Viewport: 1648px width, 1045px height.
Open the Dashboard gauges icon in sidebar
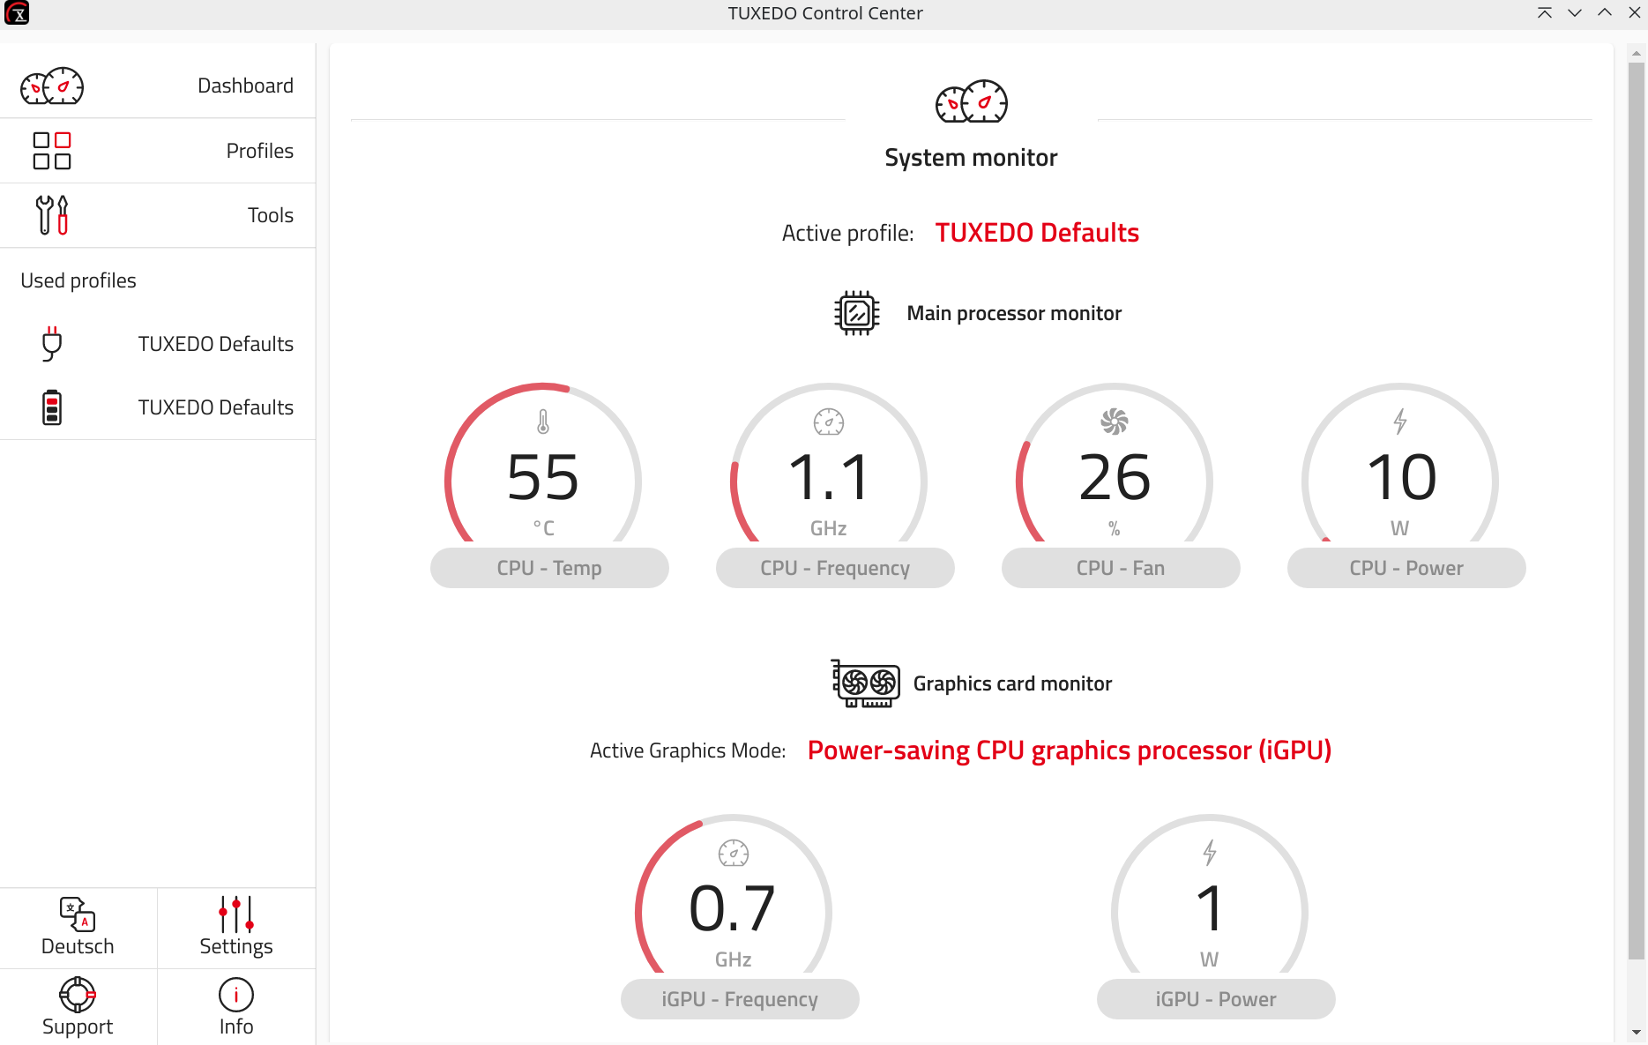point(52,86)
